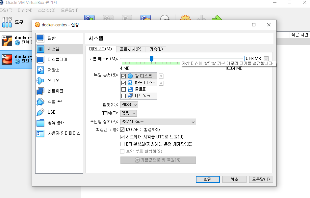Open 머신(M) menu in manager window
The width and height of the screenshot is (310, 198).
(25, 10)
